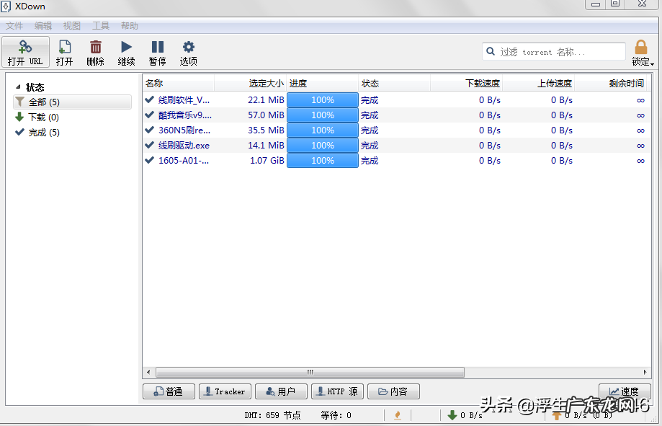The image size is (662, 426).
Task: Sort by the 上传速度 column header
Action: tap(538, 84)
